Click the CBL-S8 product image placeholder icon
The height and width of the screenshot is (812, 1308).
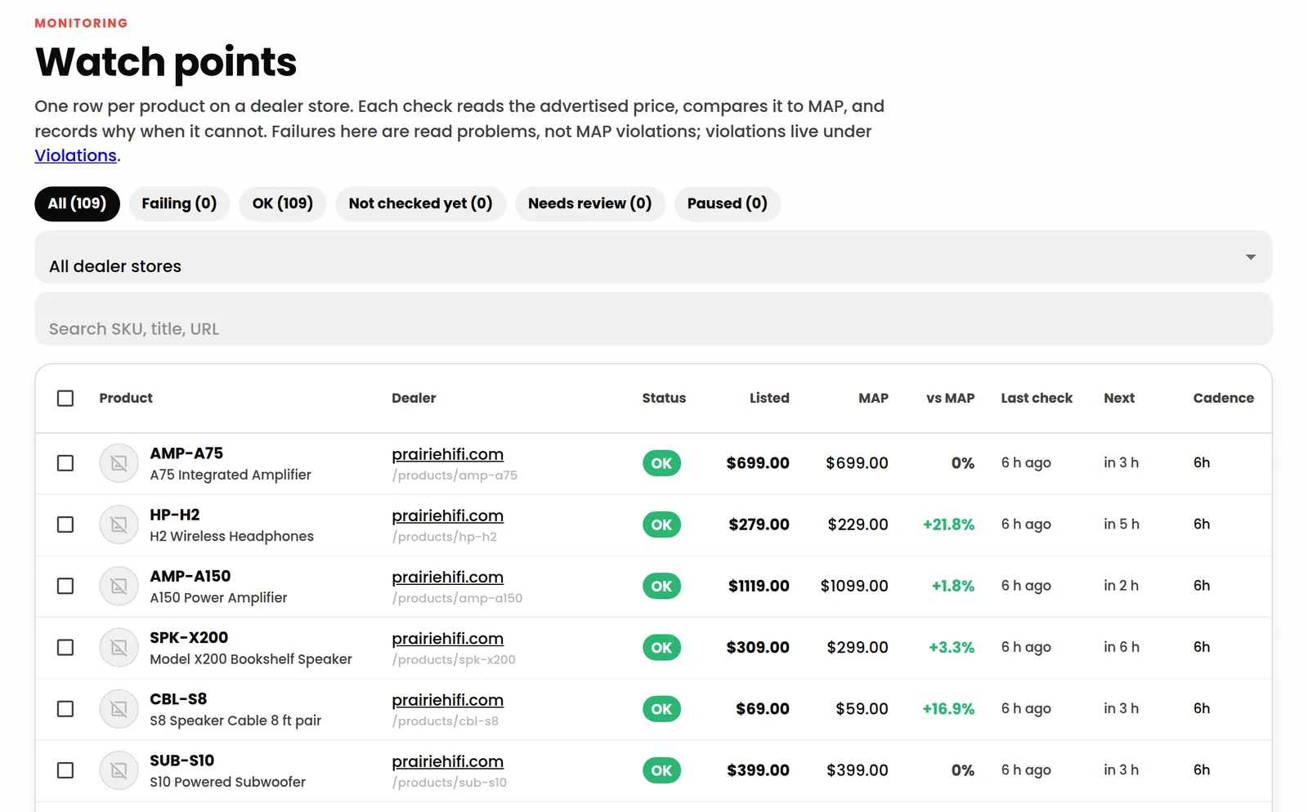pos(119,709)
